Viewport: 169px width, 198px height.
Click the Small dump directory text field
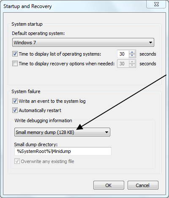click(x=63, y=151)
